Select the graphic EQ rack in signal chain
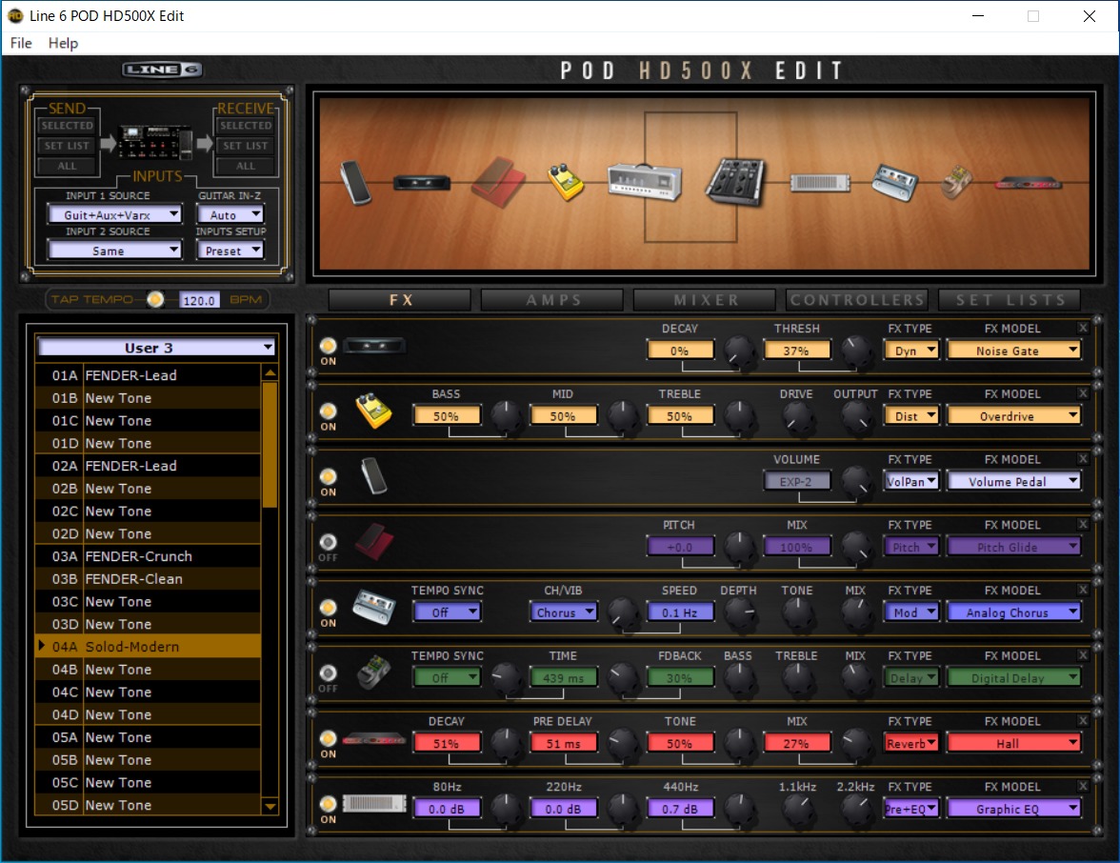 (x=820, y=183)
